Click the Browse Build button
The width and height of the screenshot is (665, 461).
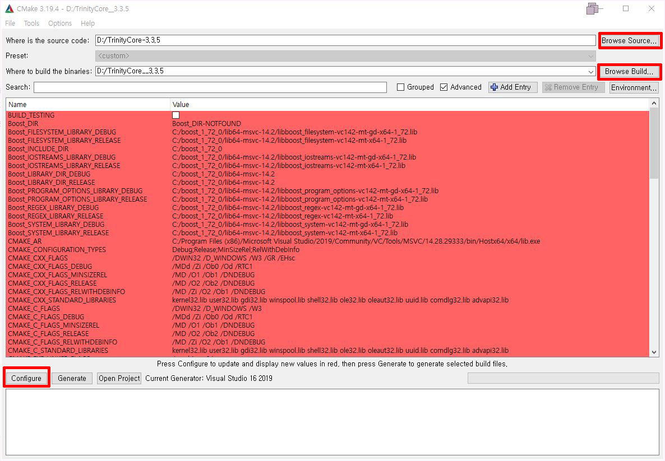[x=629, y=72]
